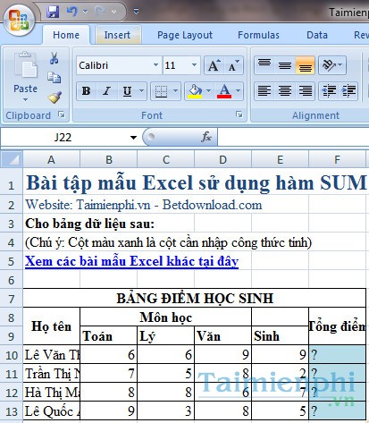Select column F header

pyautogui.click(x=337, y=160)
